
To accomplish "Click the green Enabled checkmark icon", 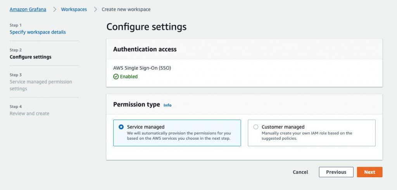I will click(x=116, y=77).
